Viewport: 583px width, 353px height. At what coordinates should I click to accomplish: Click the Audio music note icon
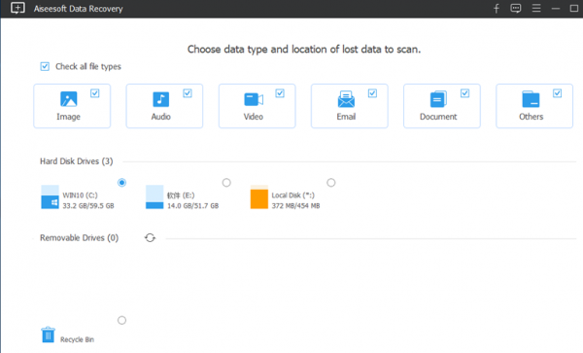[160, 99]
